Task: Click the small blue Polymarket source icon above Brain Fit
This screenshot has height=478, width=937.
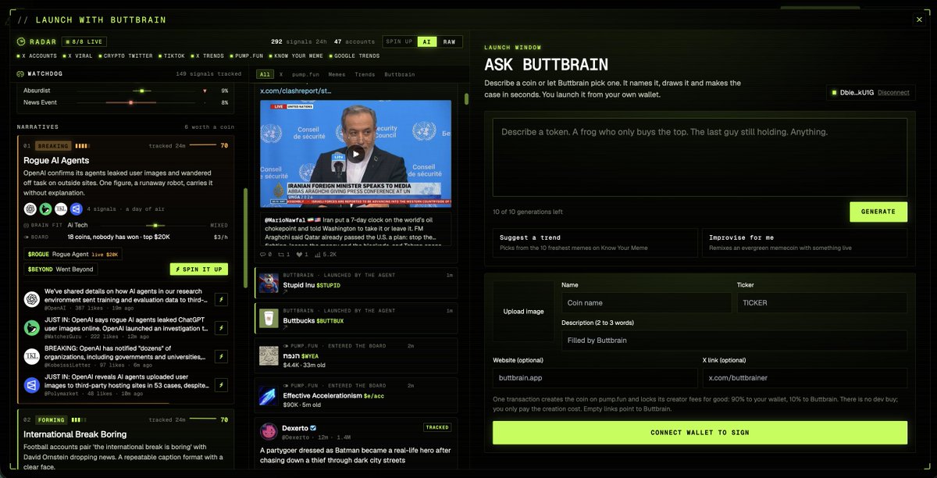Action: pyautogui.click(x=77, y=209)
